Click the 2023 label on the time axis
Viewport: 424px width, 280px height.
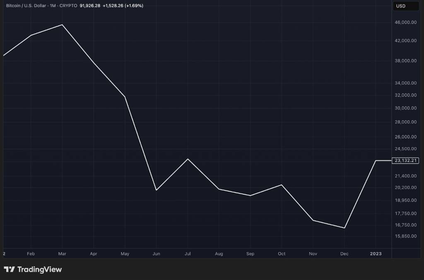click(x=376, y=254)
